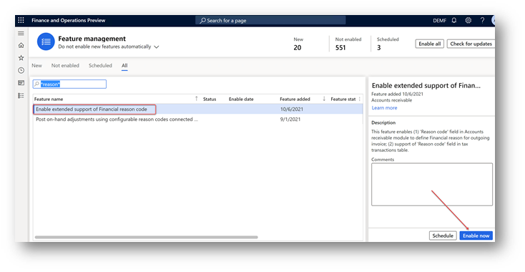Click the Scheduled count 3 tile
The width and height of the screenshot is (525, 272).
coord(388,44)
